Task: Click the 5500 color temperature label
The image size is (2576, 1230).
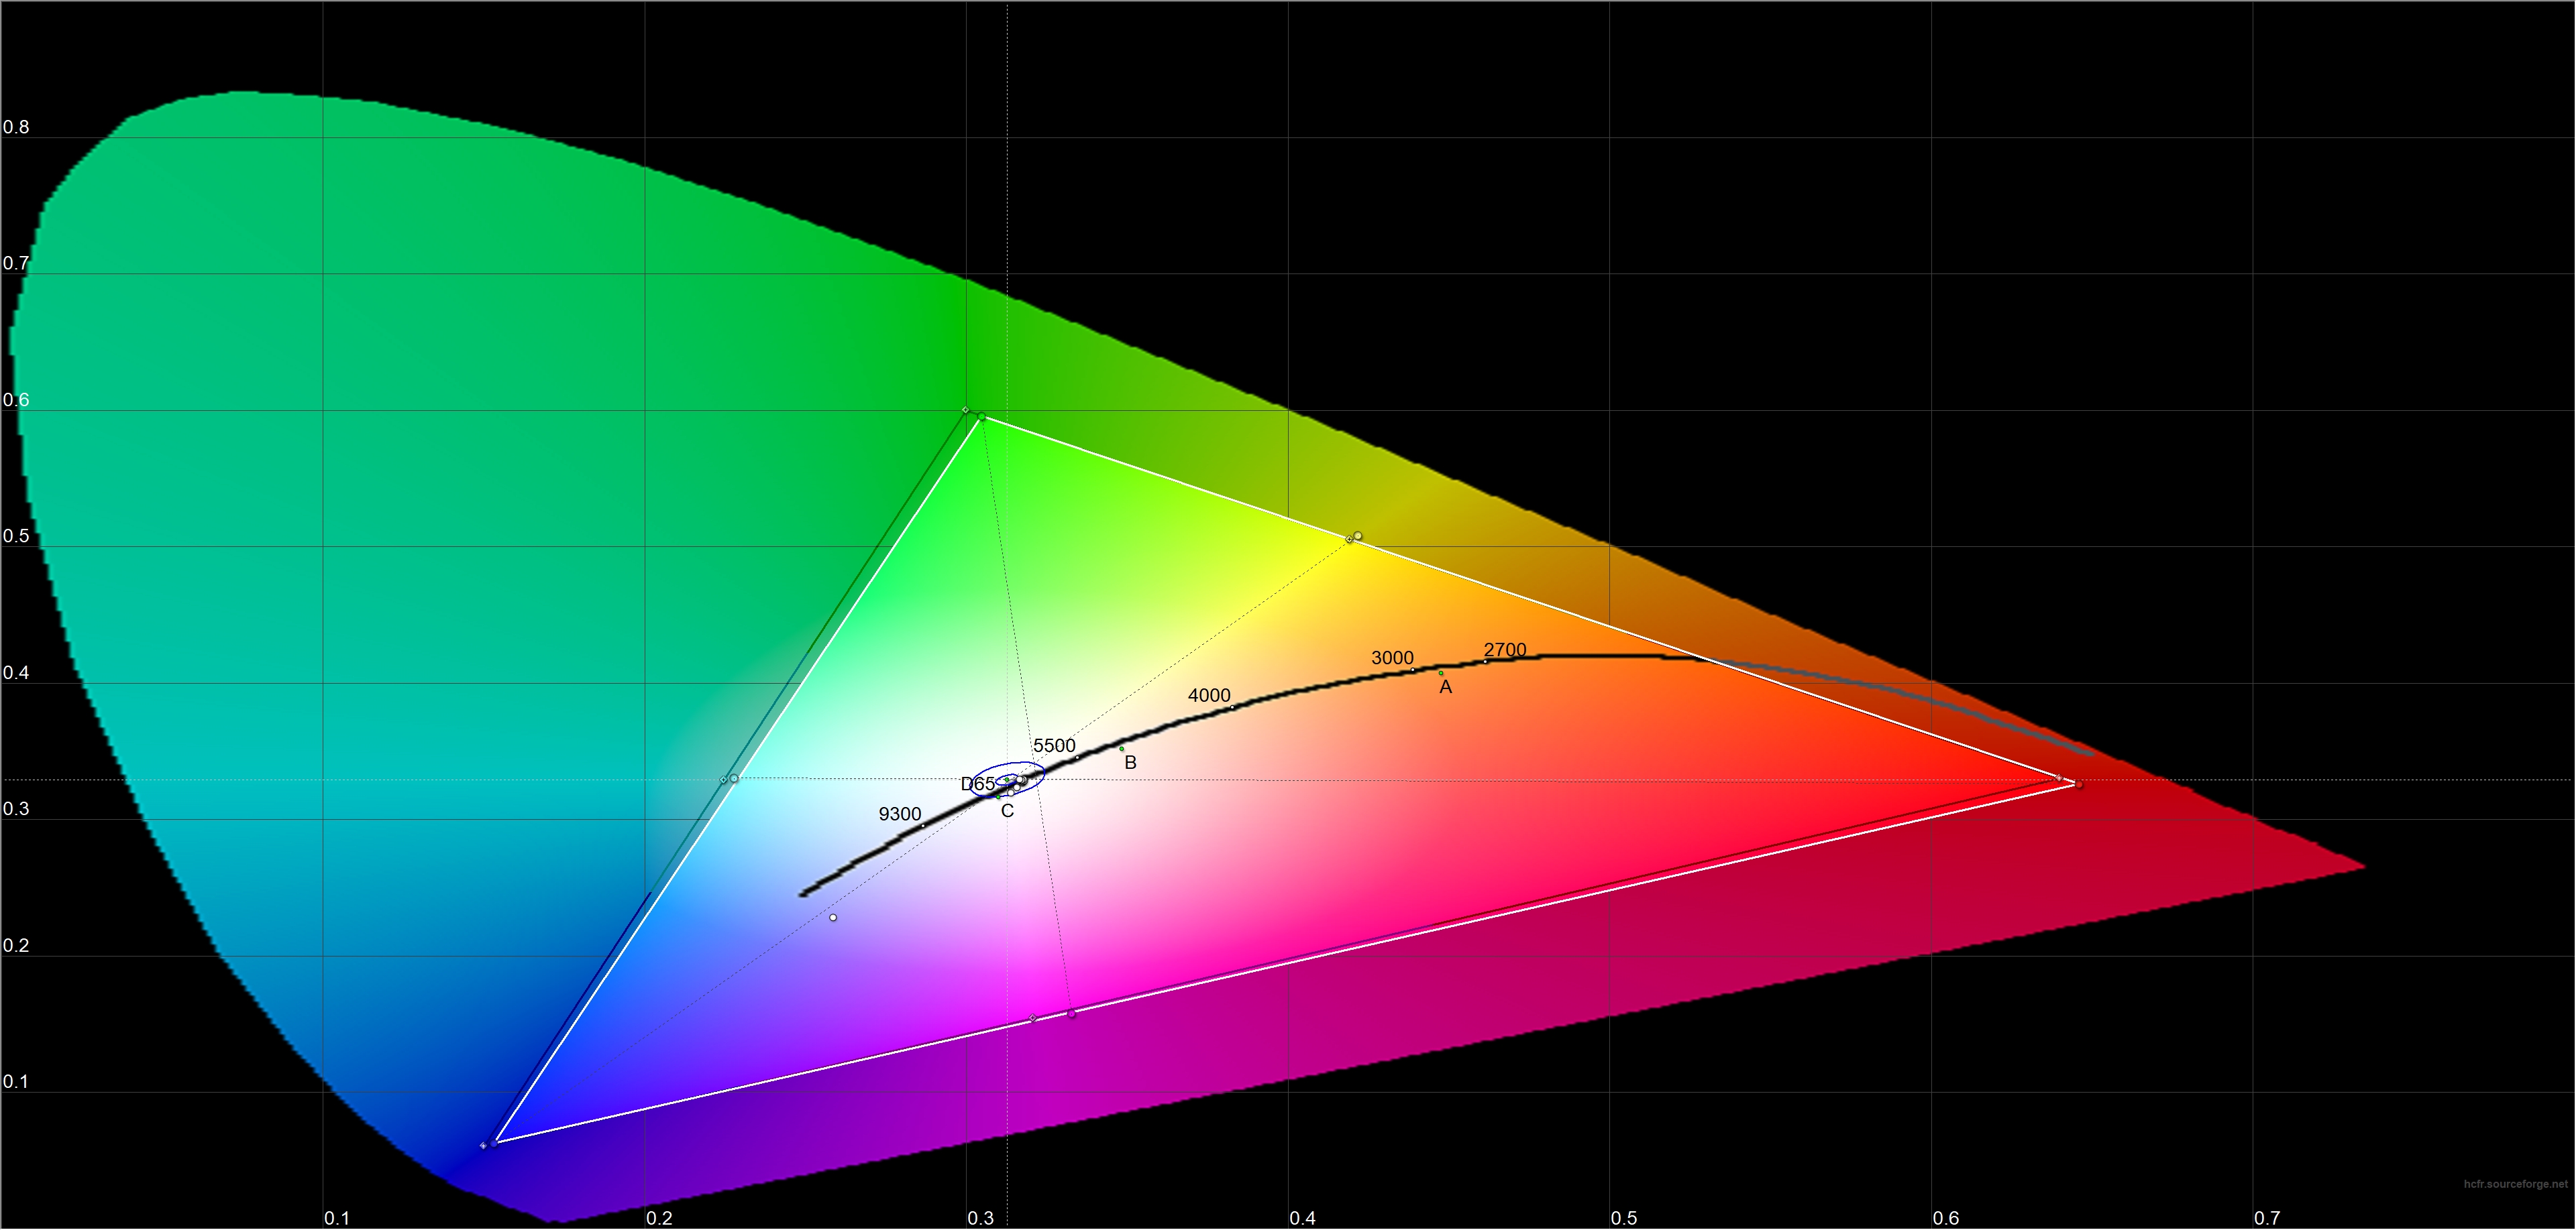Action: pyautogui.click(x=1054, y=745)
